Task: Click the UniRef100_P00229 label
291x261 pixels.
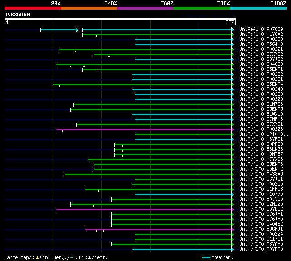Action: (261, 99)
